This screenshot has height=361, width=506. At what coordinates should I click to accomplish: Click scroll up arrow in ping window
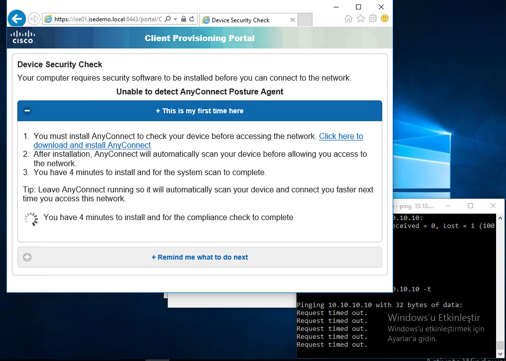coord(500,218)
